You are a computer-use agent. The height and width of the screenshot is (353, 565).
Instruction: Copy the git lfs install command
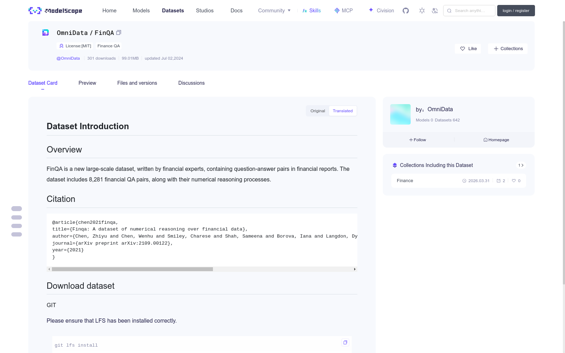(345, 342)
